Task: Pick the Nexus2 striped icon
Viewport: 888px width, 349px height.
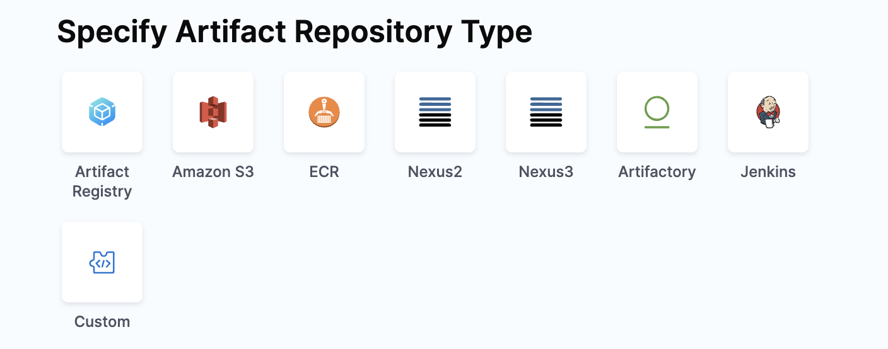Action: point(435,112)
